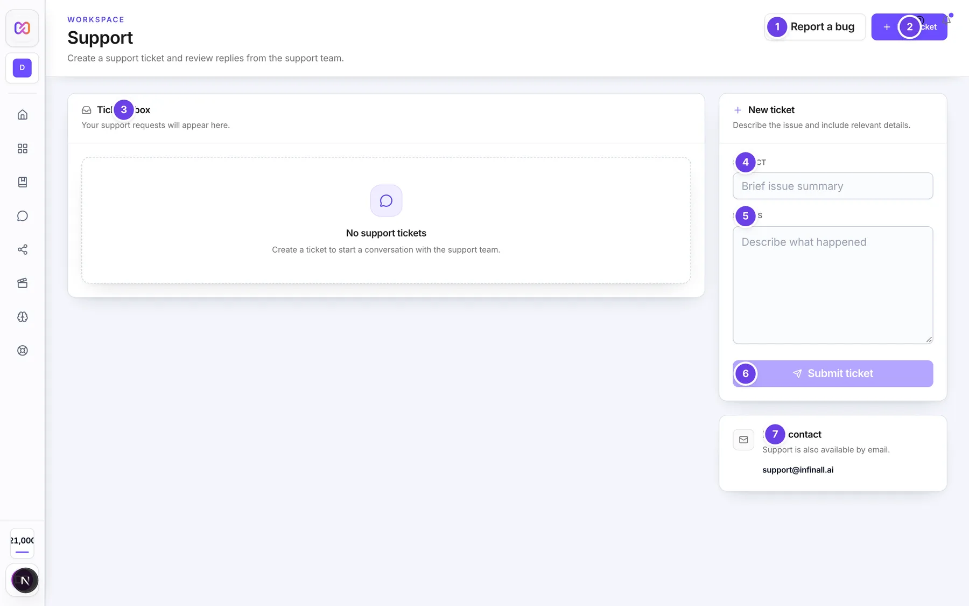Open the support@infinall.ai email link
Screen dimensions: 969x606
click(798, 470)
